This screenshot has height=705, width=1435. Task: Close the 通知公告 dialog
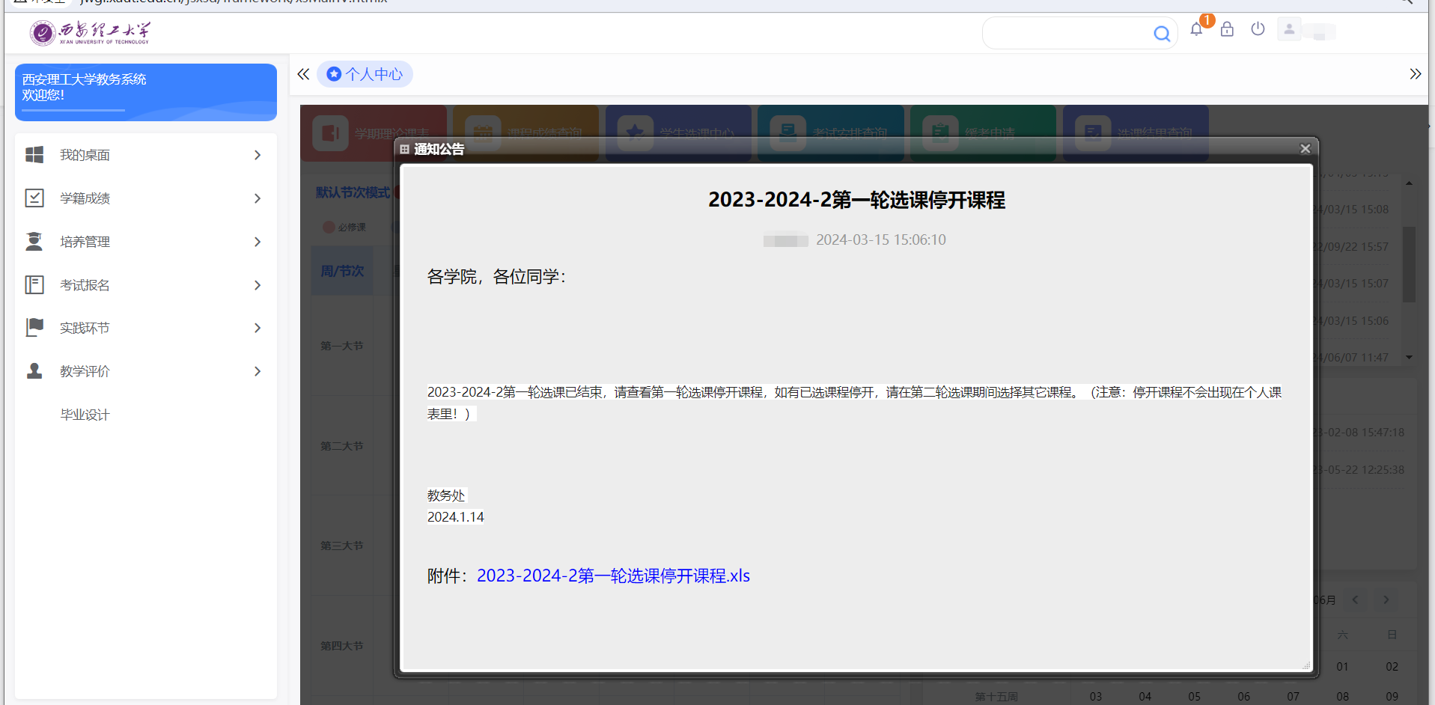1305,149
